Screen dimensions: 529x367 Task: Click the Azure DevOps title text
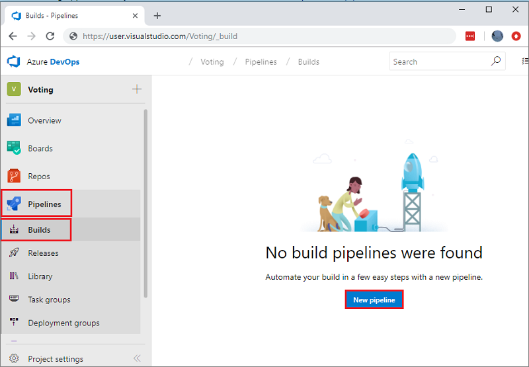54,61
